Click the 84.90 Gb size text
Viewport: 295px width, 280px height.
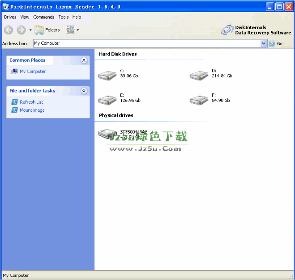[221, 100]
